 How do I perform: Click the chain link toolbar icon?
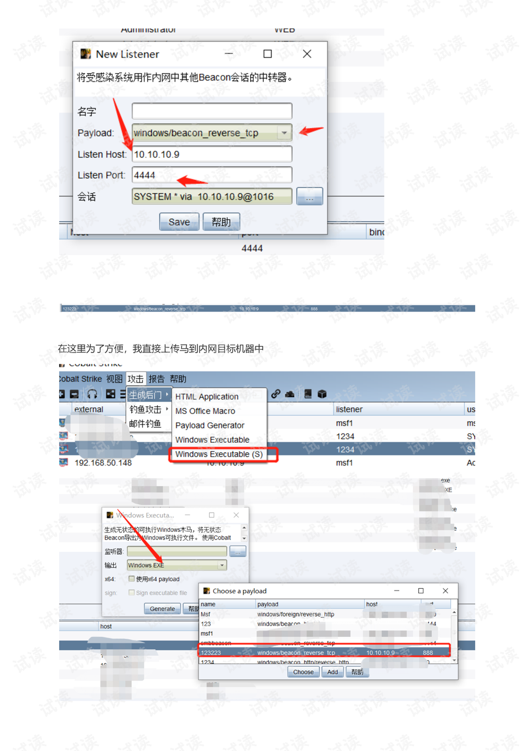tap(275, 394)
